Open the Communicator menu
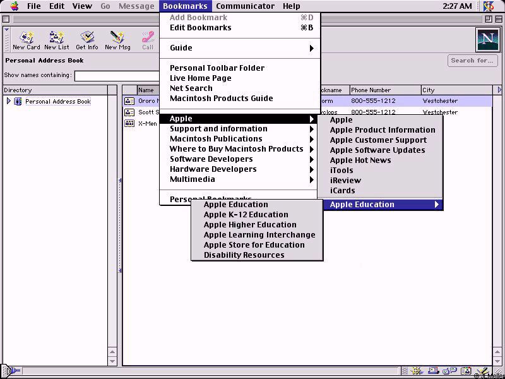The height and width of the screenshot is (379, 505). click(245, 6)
